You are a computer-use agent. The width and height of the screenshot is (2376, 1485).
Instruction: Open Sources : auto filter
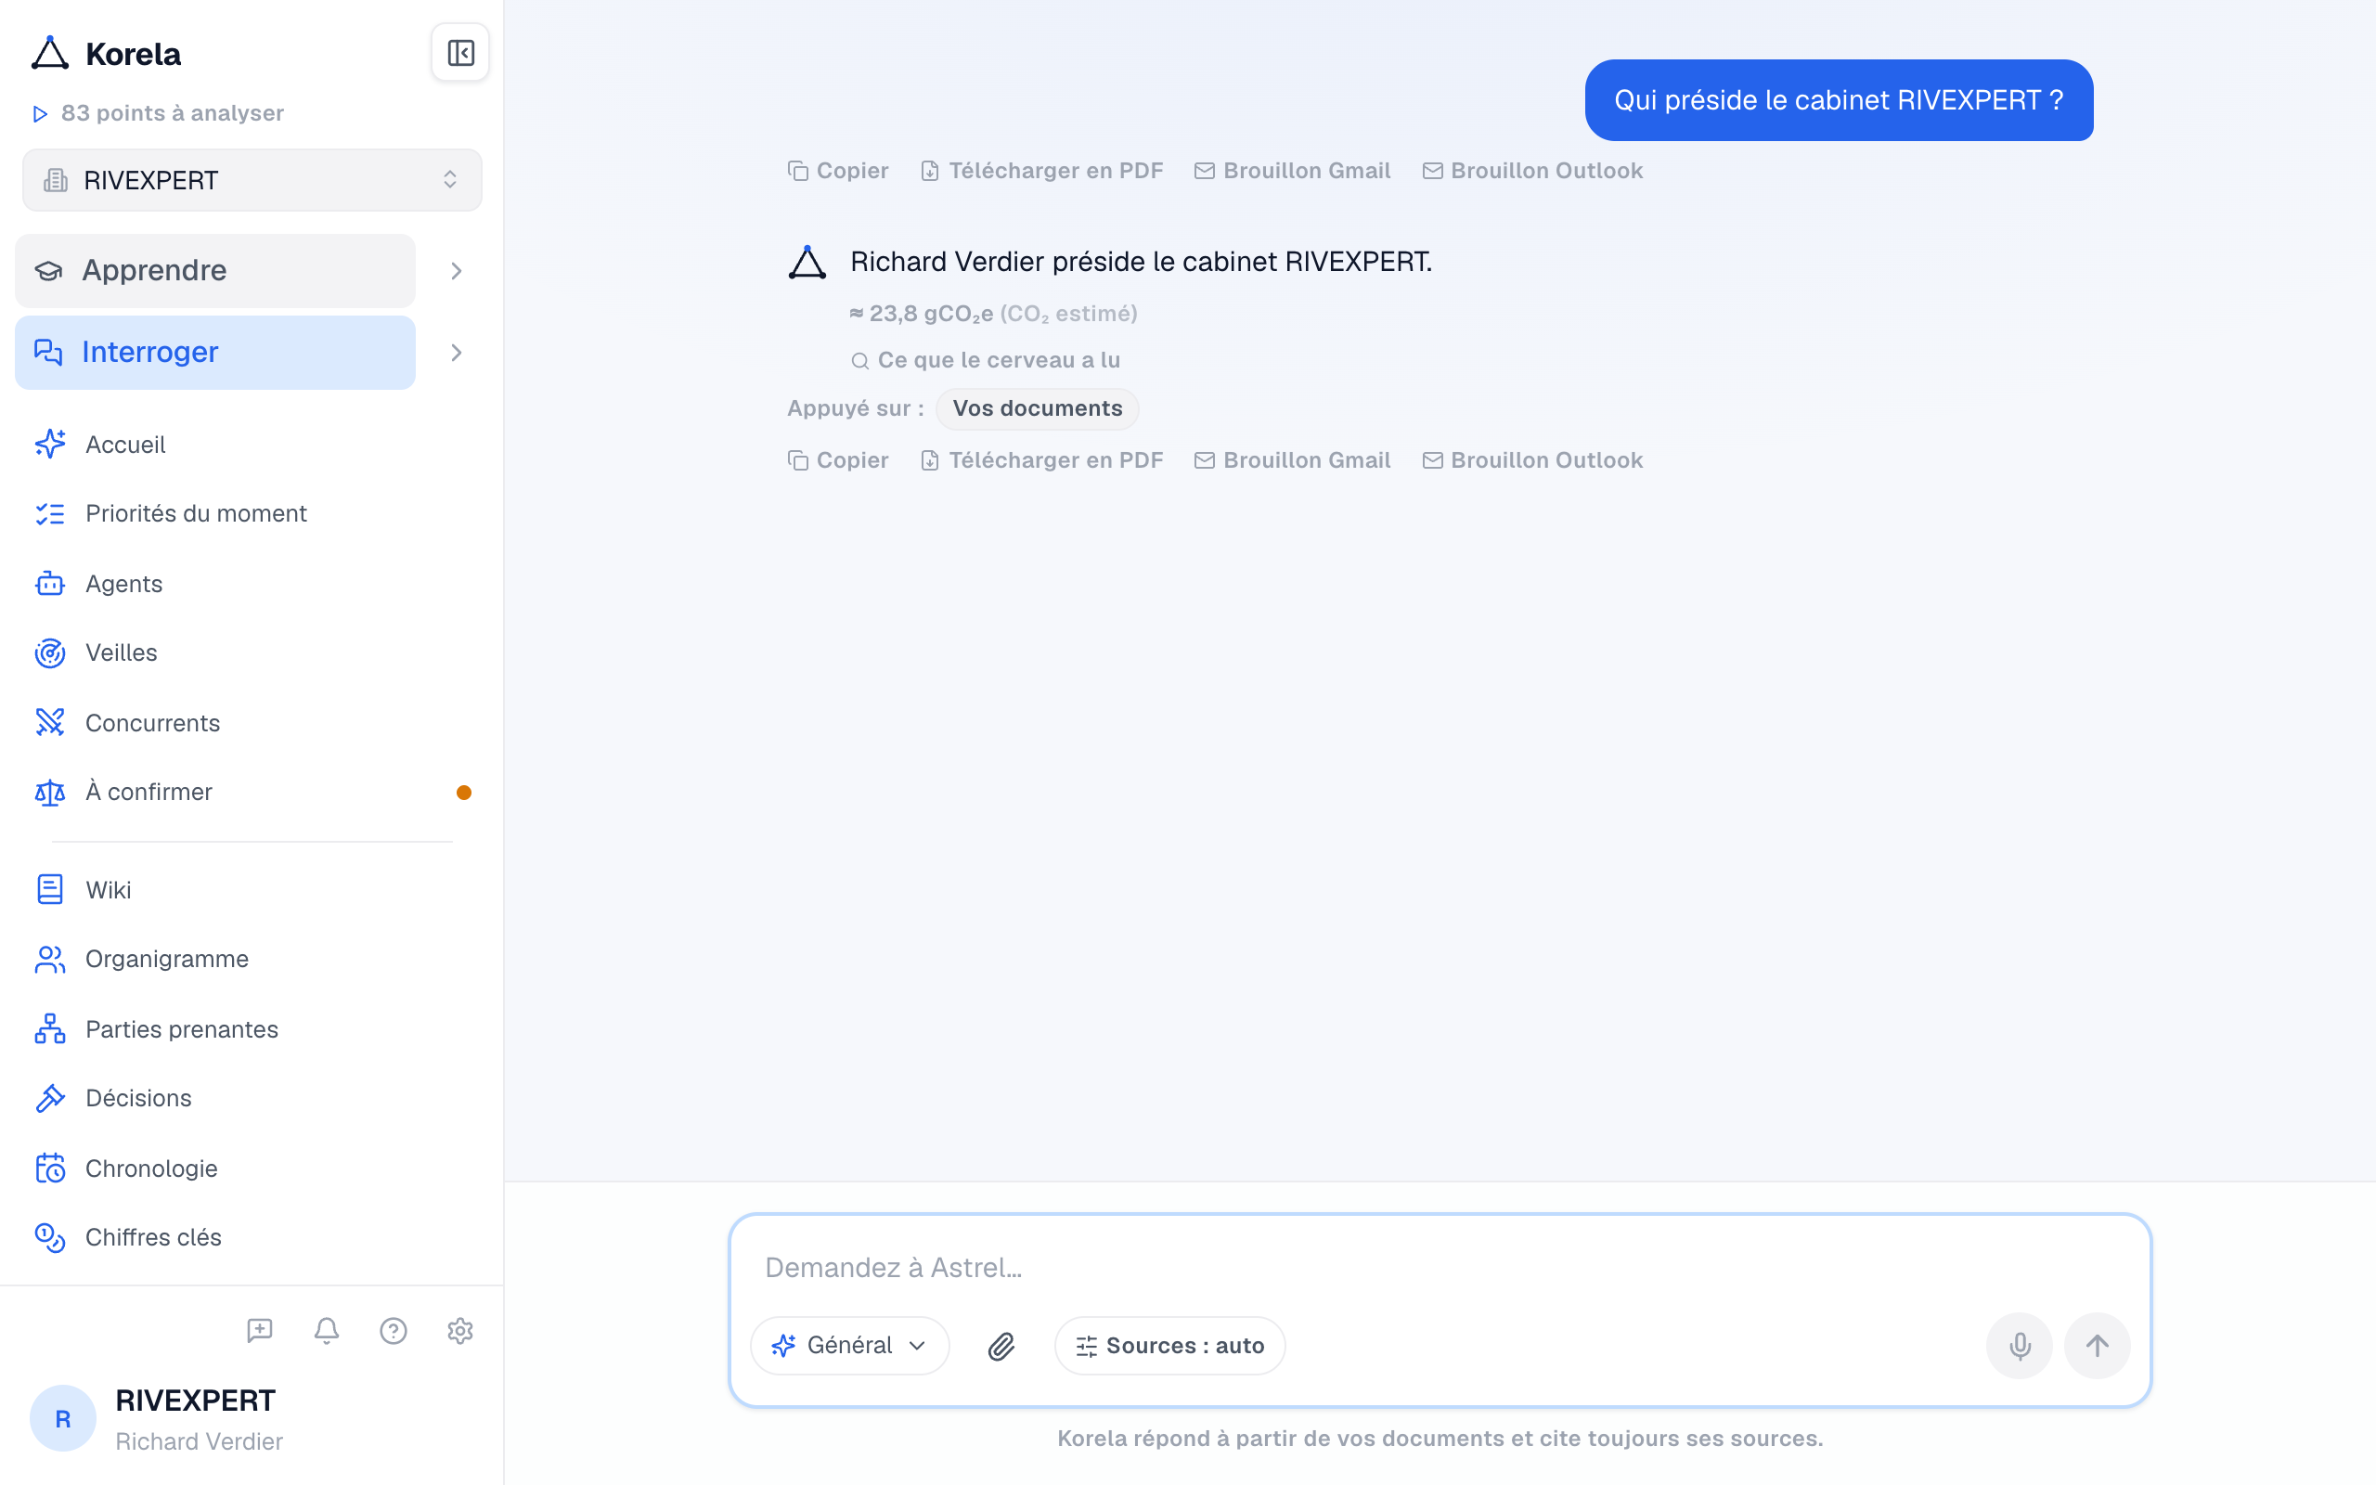pos(1169,1346)
